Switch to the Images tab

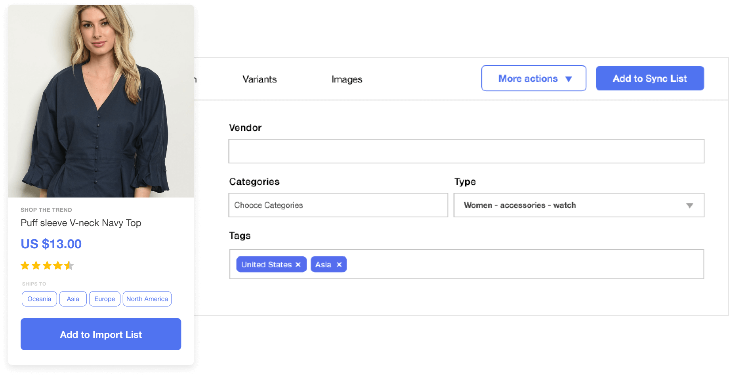tap(347, 79)
